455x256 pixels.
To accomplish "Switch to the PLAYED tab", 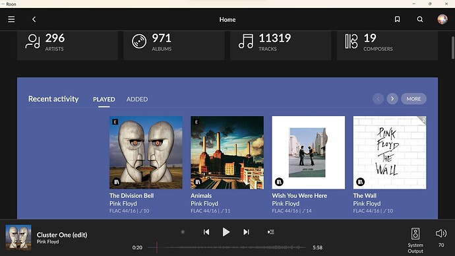I will [x=104, y=99].
